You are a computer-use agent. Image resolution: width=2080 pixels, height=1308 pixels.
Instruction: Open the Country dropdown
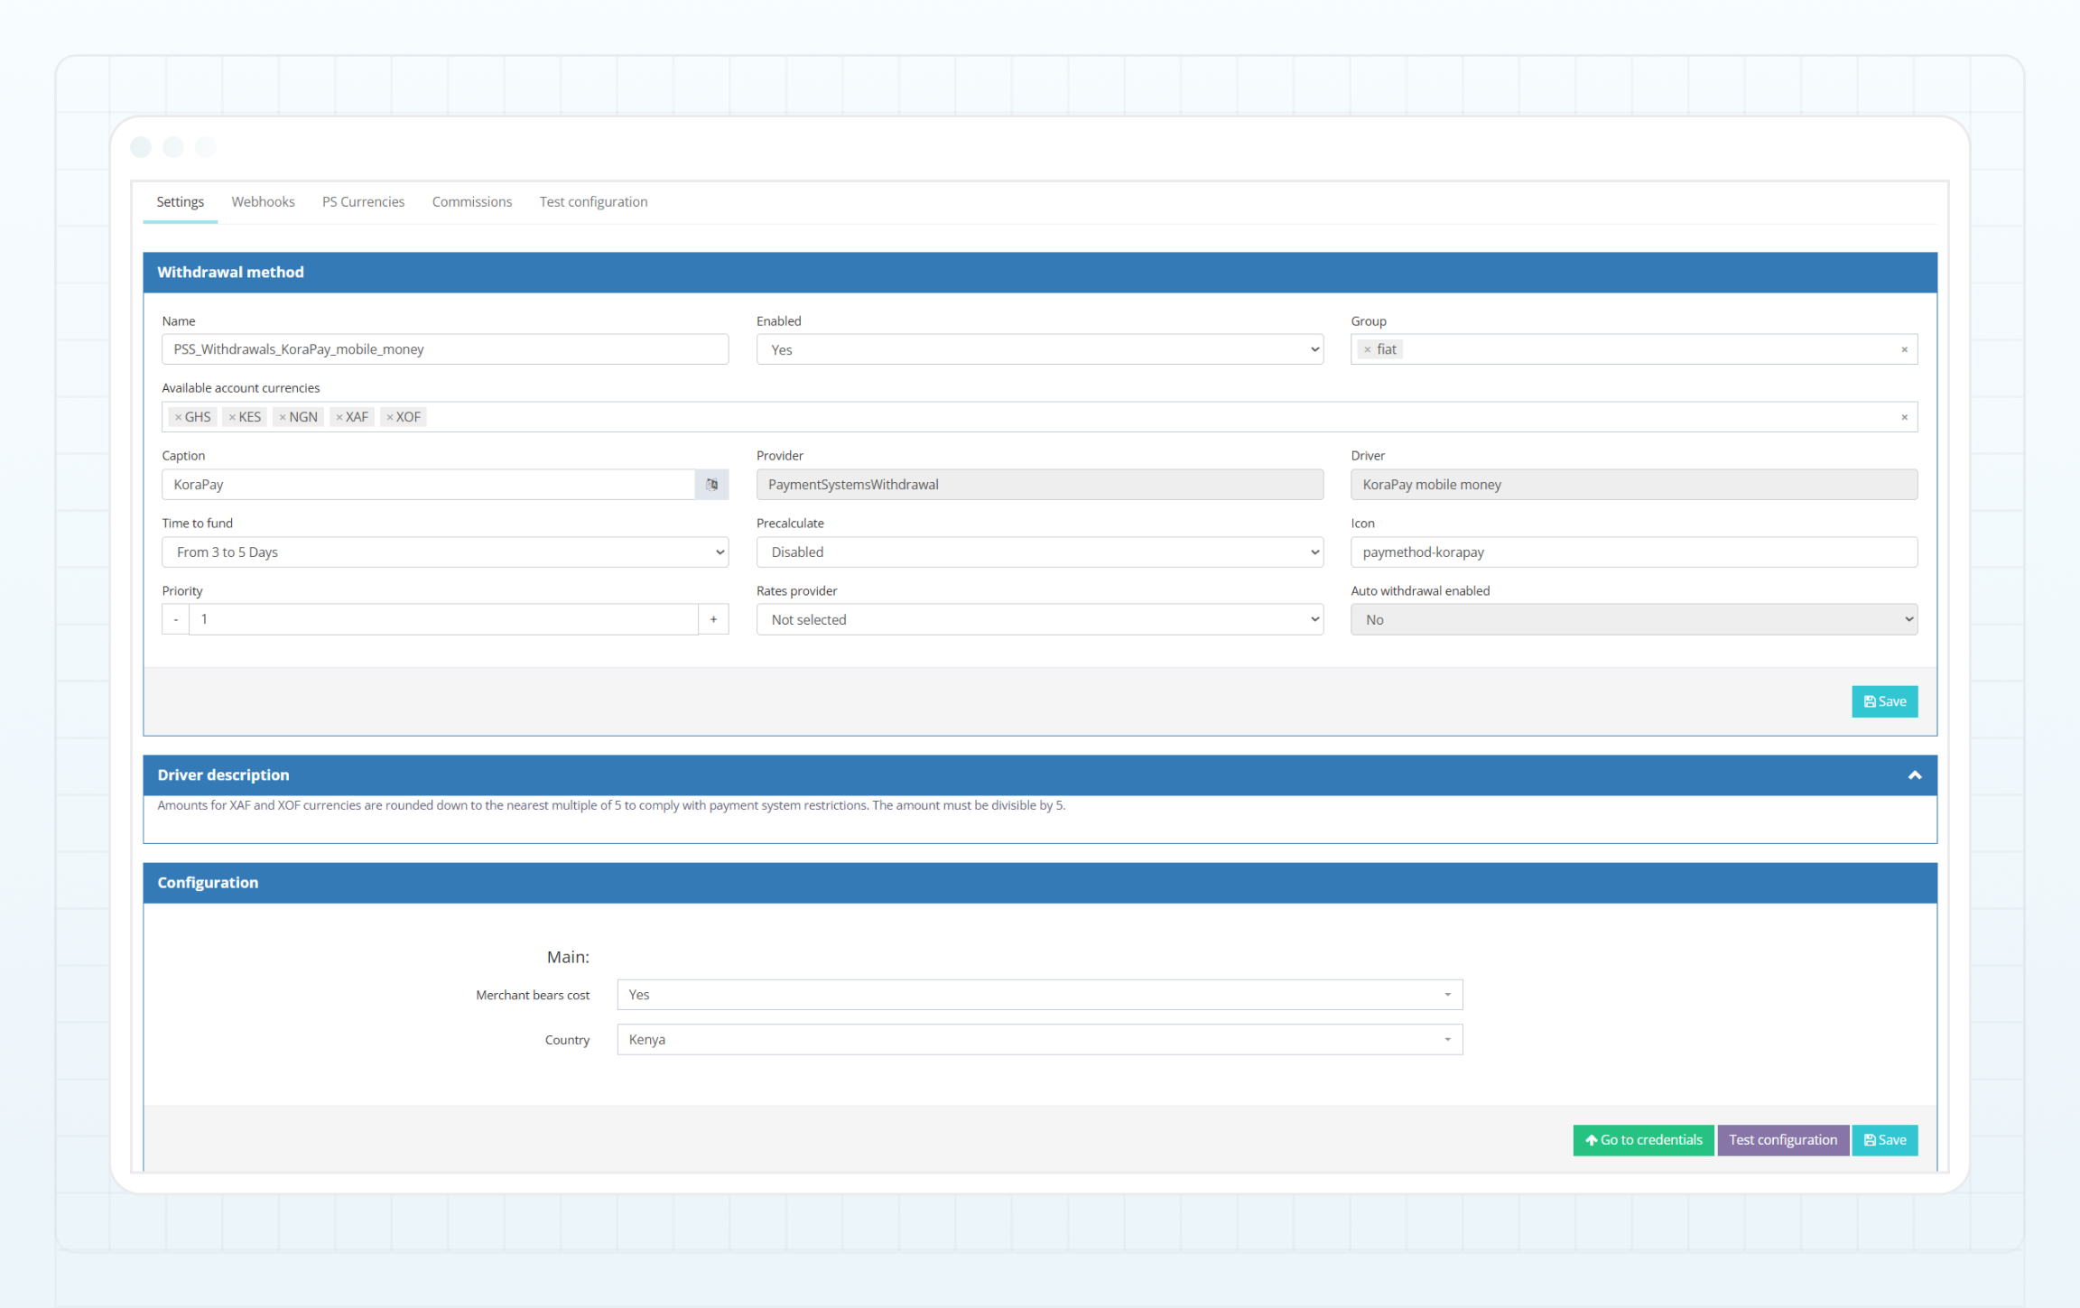[1039, 1039]
